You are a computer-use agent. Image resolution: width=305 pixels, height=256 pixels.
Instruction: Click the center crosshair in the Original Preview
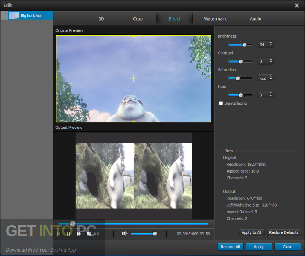point(133,79)
